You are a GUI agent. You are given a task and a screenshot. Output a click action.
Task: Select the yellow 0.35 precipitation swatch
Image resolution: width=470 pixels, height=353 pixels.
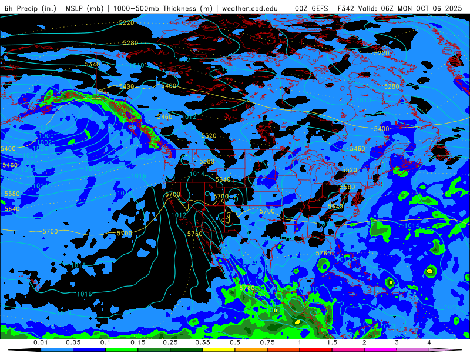219,350
